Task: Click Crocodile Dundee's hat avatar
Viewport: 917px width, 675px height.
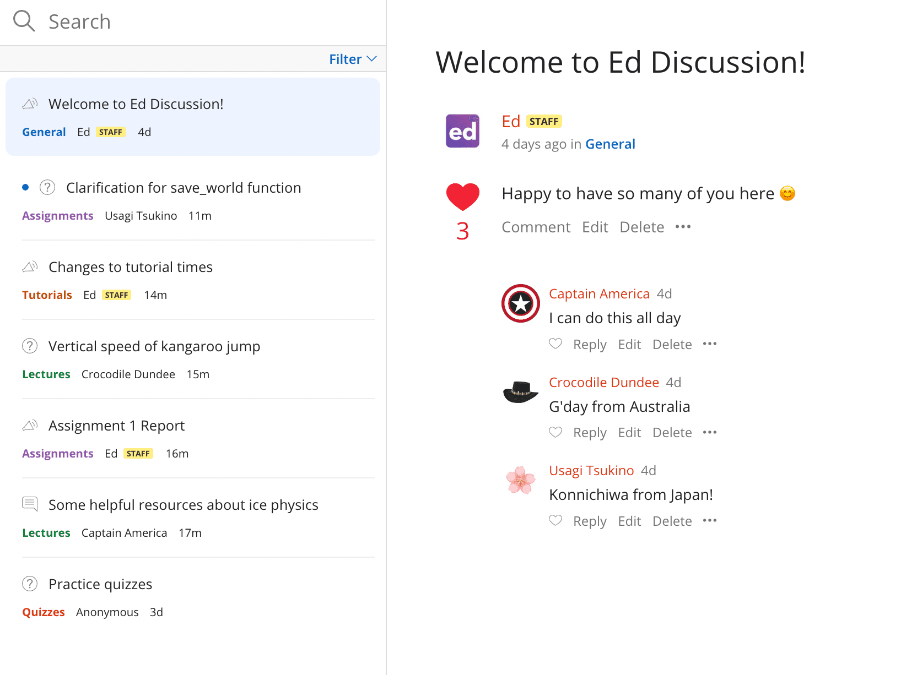Action: click(x=520, y=392)
